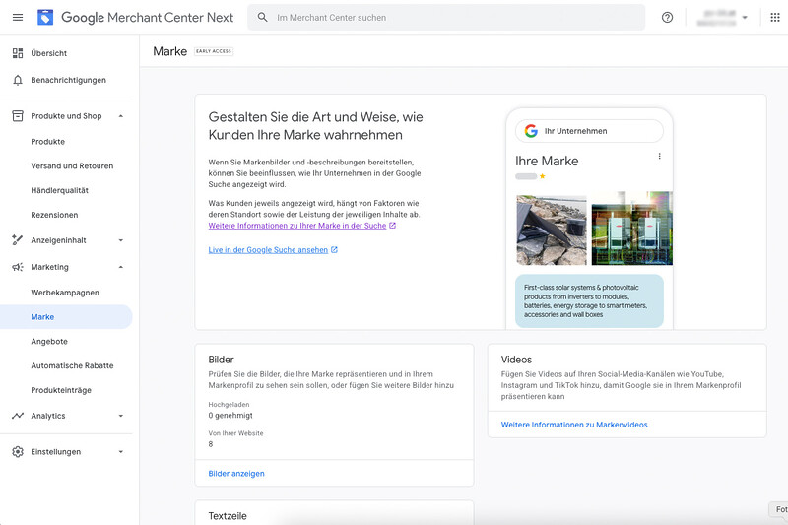
Task: Open Händlerqualität page
Action: pos(59,190)
